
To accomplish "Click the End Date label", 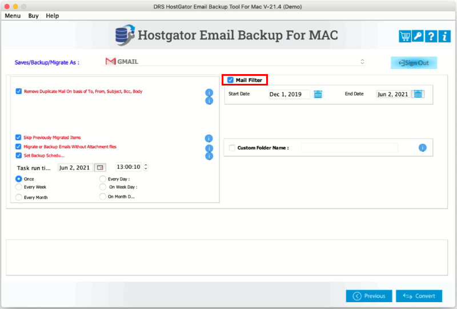I will click(x=354, y=93).
